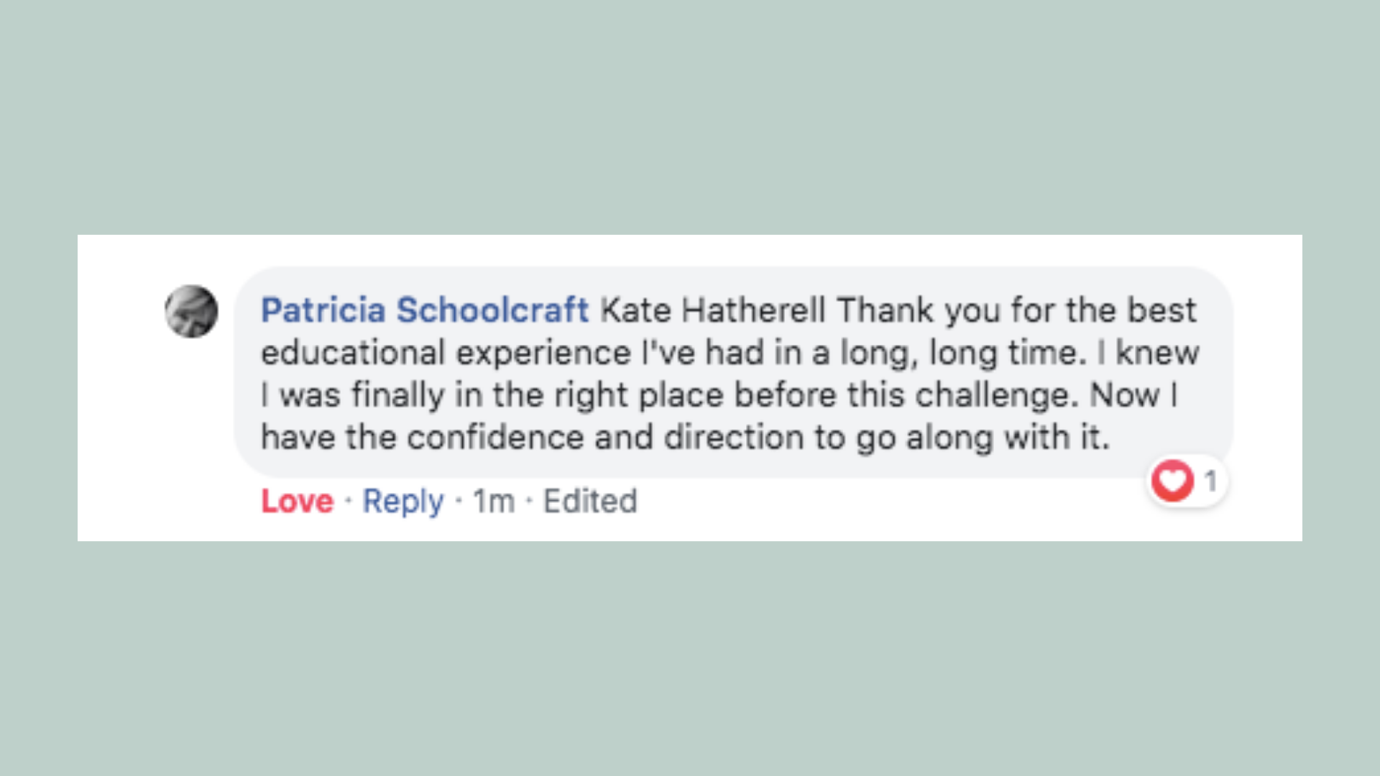Click the reaction count number 1
Viewport: 1380px width, 776px height.
[x=1210, y=481]
